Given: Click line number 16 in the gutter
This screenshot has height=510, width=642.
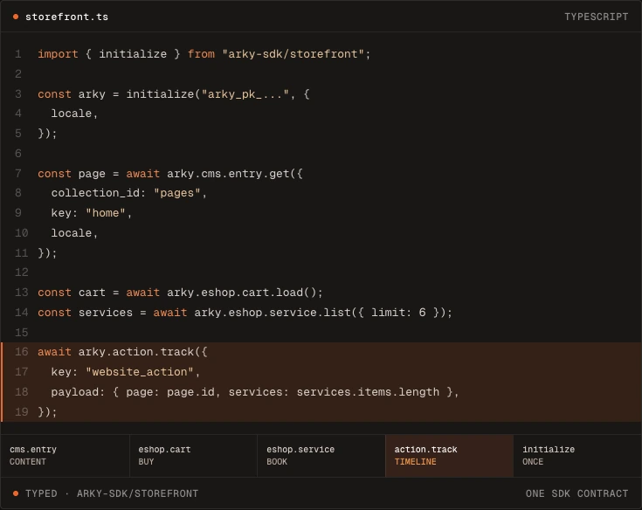Looking at the screenshot, I should (x=21, y=352).
